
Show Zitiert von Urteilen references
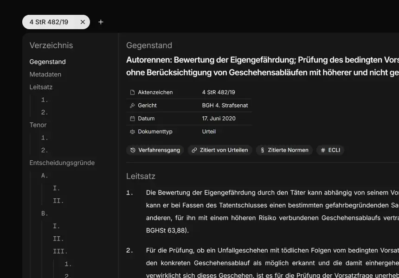click(x=220, y=150)
